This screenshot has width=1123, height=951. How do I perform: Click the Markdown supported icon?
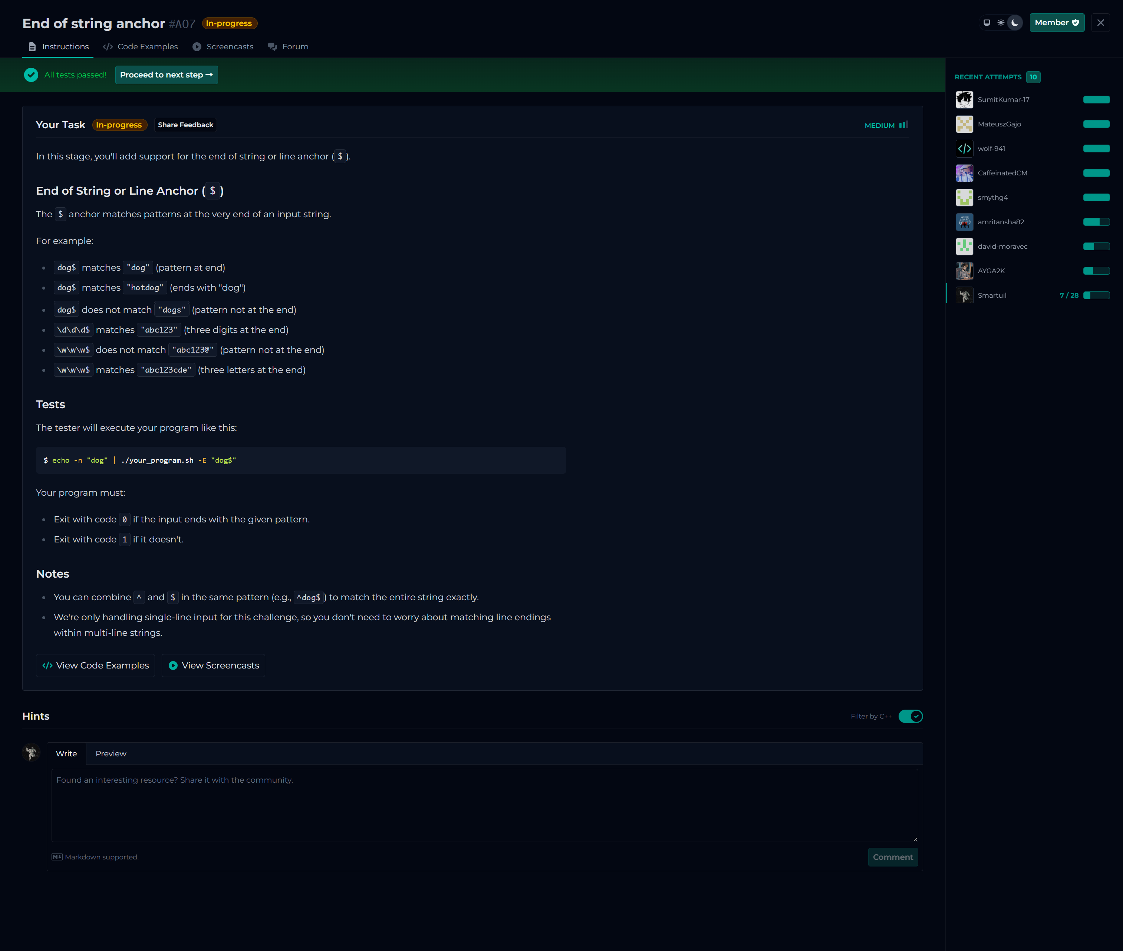pyautogui.click(x=57, y=857)
